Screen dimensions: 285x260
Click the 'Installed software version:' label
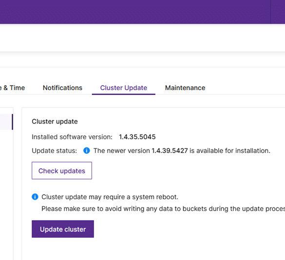click(x=72, y=137)
